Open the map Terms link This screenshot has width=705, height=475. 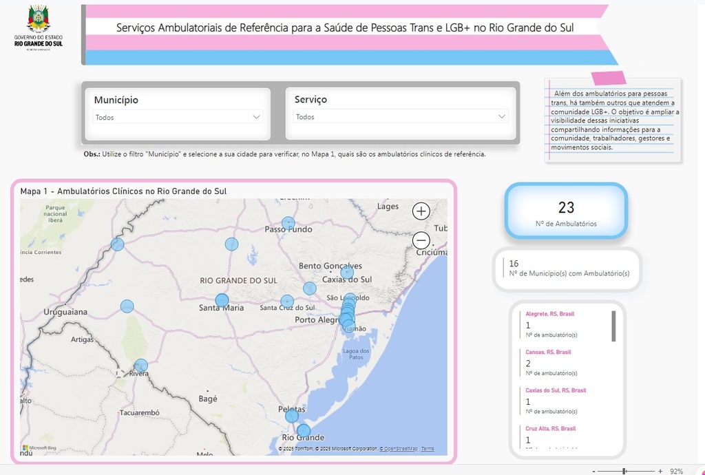point(428,449)
